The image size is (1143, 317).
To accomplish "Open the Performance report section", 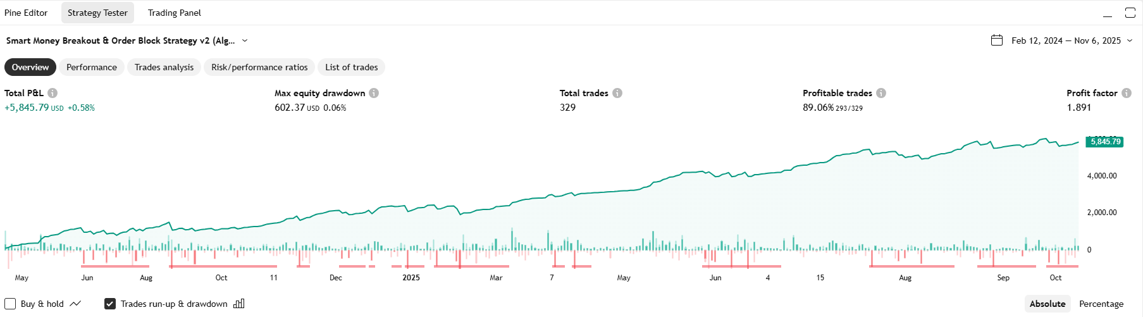I will click(x=92, y=67).
